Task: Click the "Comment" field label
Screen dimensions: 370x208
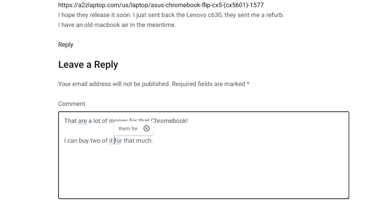Action: [x=72, y=104]
